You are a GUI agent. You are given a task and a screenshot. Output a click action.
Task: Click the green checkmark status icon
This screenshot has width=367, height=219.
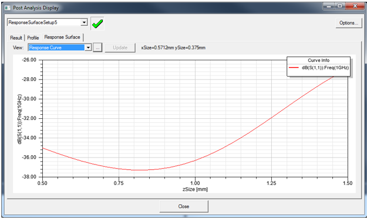97,23
